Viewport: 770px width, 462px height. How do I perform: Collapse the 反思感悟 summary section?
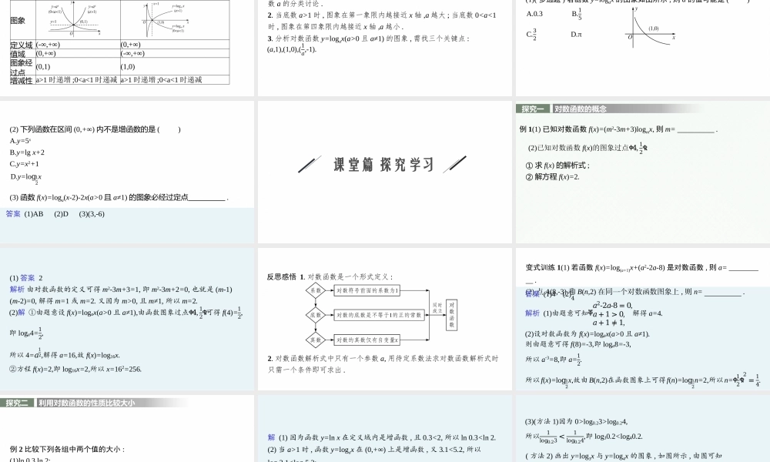pos(277,275)
